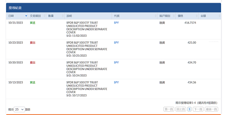Sort by 交易類別 column arrows
The height and width of the screenshot is (115, 229).
45,16
